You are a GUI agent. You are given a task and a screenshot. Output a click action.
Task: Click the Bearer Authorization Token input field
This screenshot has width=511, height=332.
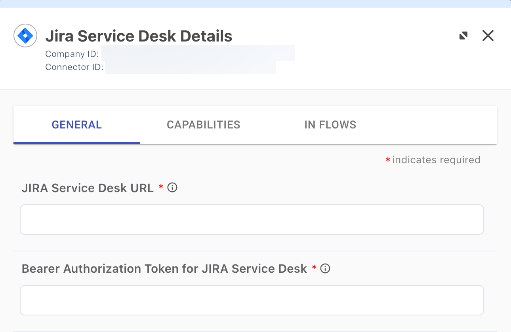tap(252, 300)
